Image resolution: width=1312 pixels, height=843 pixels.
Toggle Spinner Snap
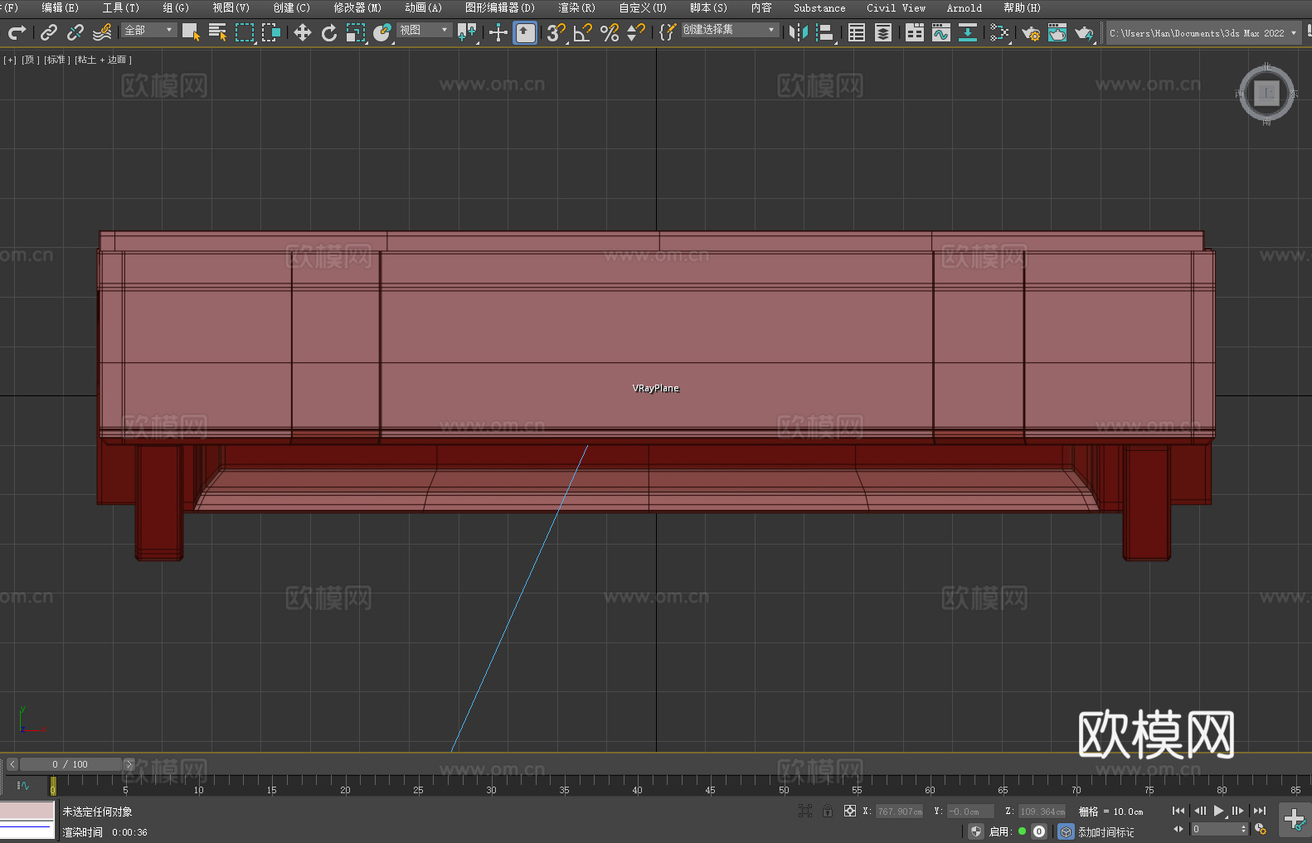coord(636,32)
